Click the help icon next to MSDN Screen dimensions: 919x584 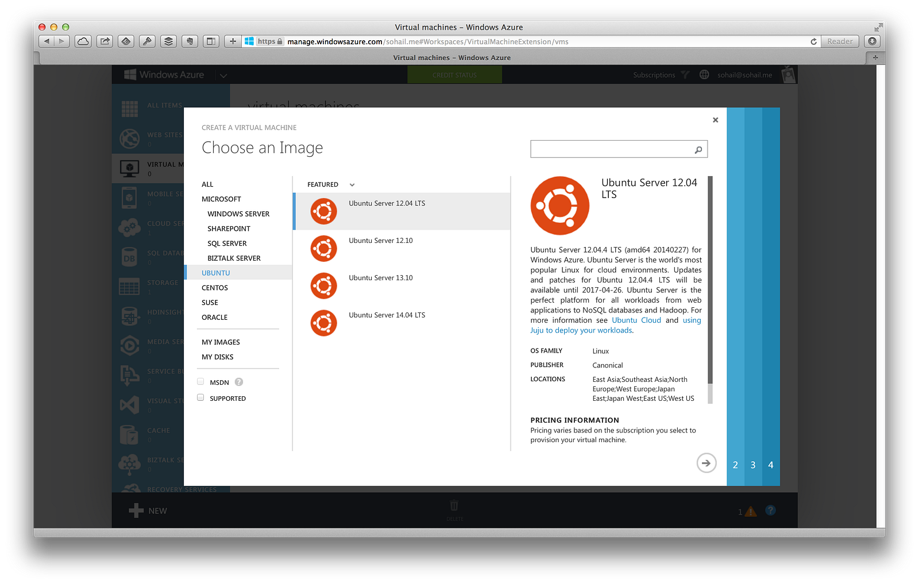(239, 382)
